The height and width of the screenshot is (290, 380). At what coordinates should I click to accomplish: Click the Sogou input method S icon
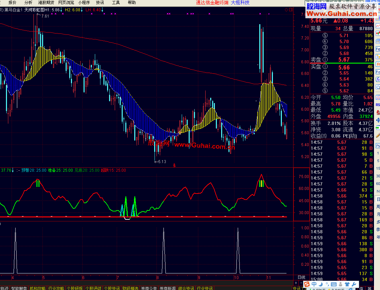[x=307, y=284]
